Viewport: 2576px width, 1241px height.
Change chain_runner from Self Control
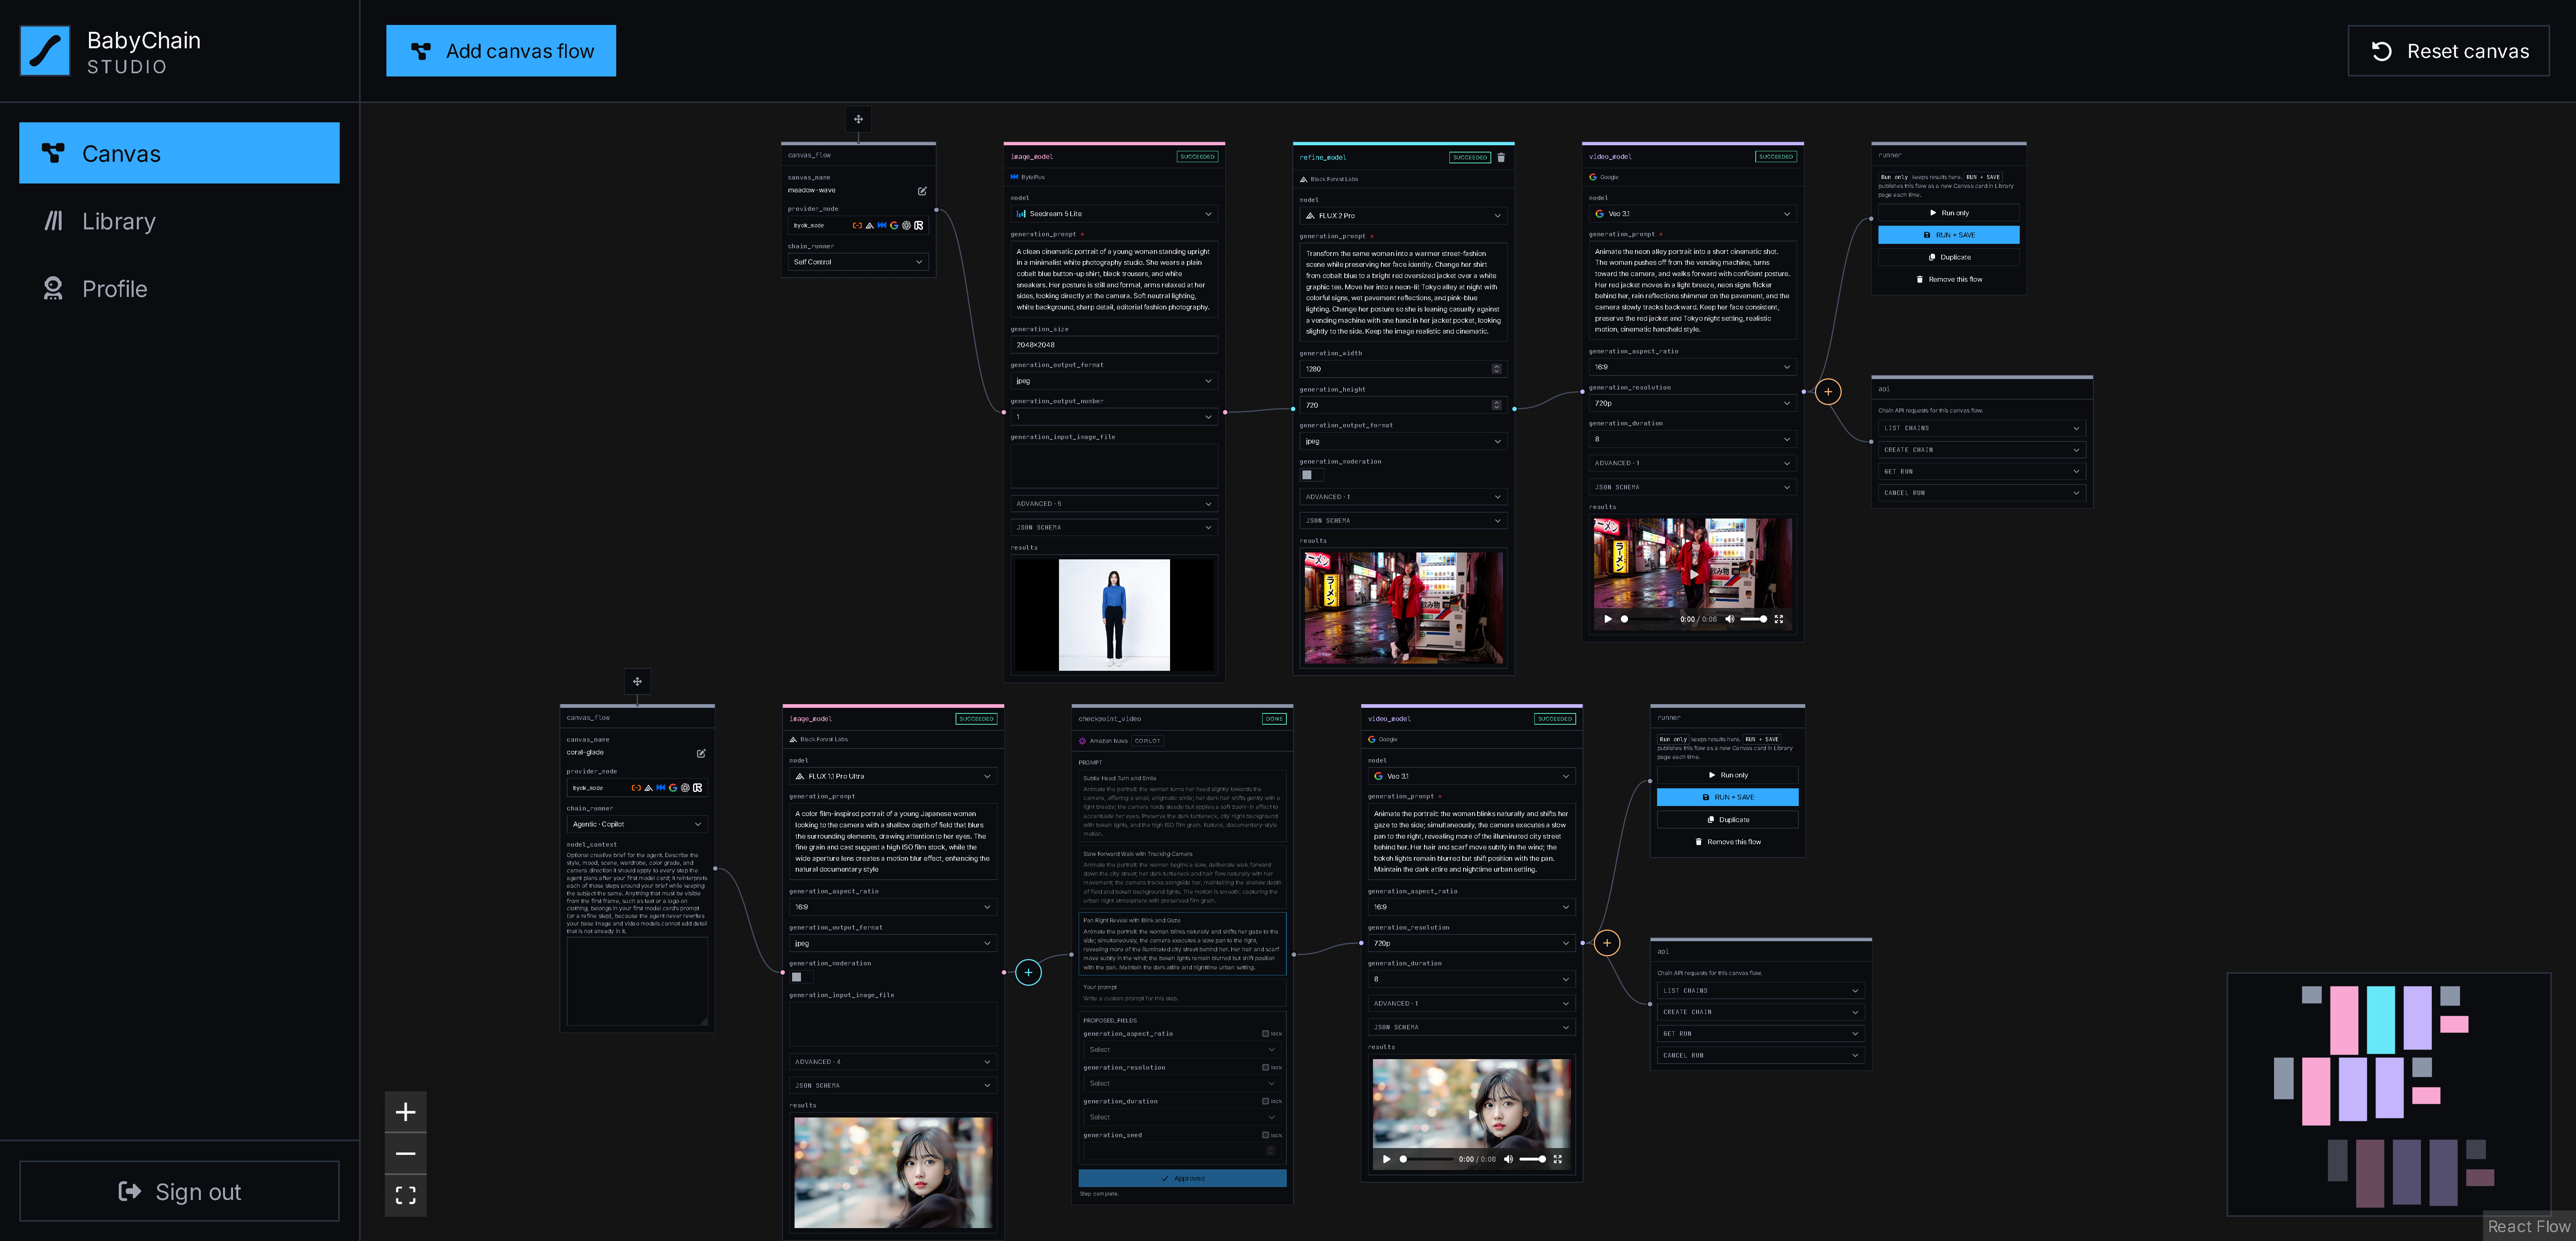[858, 262]
